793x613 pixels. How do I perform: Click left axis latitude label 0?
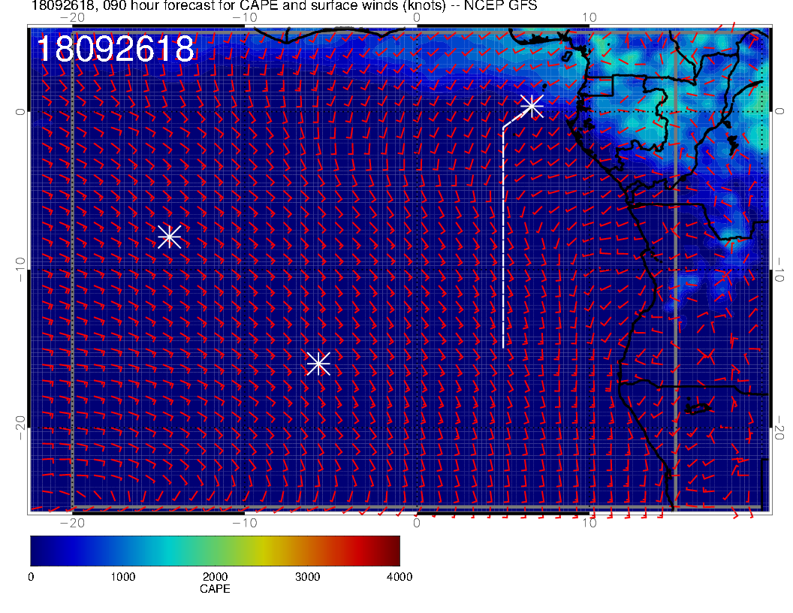20,112
